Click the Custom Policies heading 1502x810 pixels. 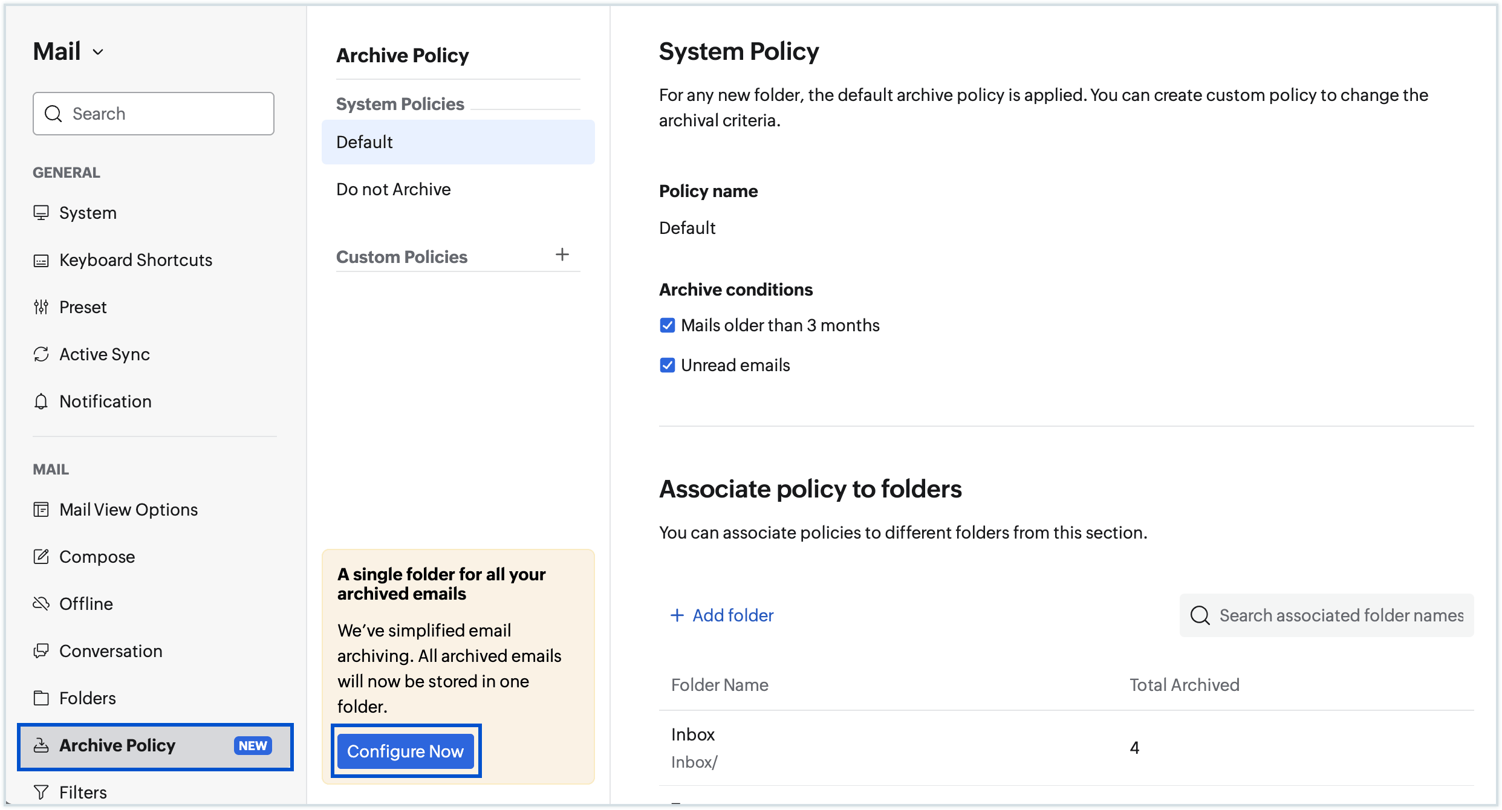point(402,257)
